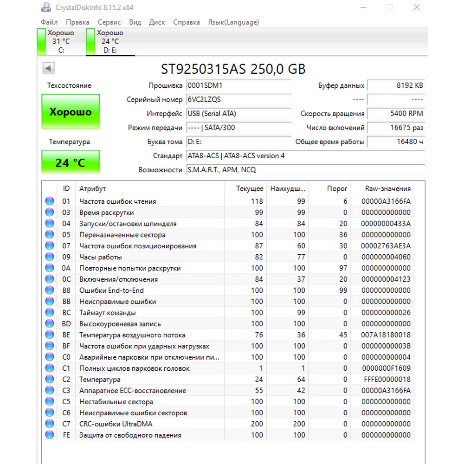Click the status circle for Неисправимые ошибки row BB
The height and width of the screenshot is (464, 464).
(50, 302)
